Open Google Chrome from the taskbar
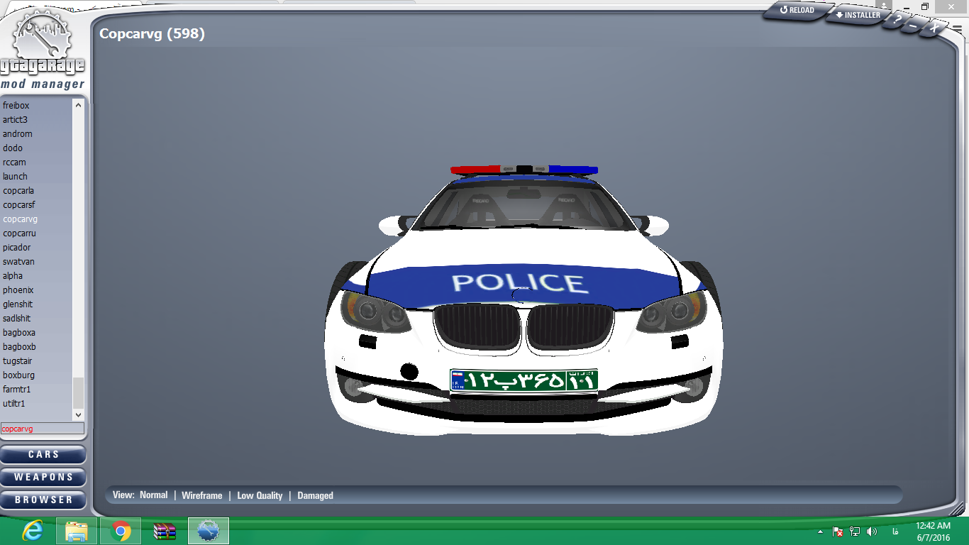The height and width of the screenshot is (545, 969). [121, 531]
